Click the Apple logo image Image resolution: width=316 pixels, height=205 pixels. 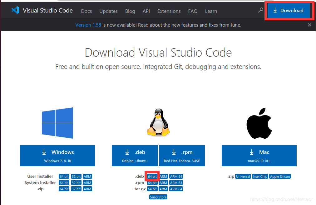coord(259,123)
